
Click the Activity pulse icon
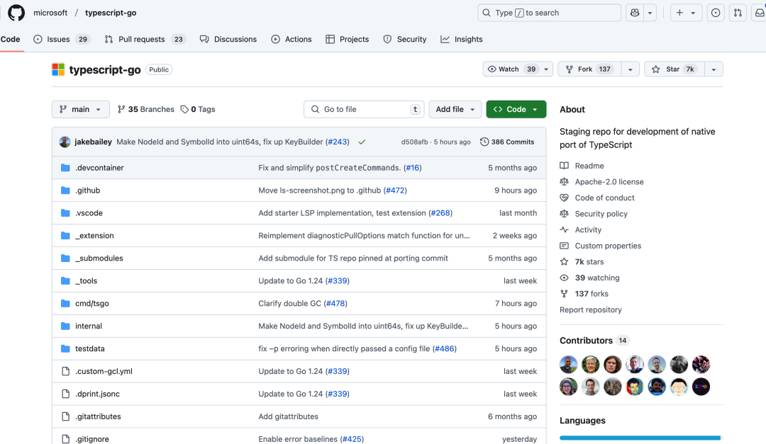tap(565, 230)
